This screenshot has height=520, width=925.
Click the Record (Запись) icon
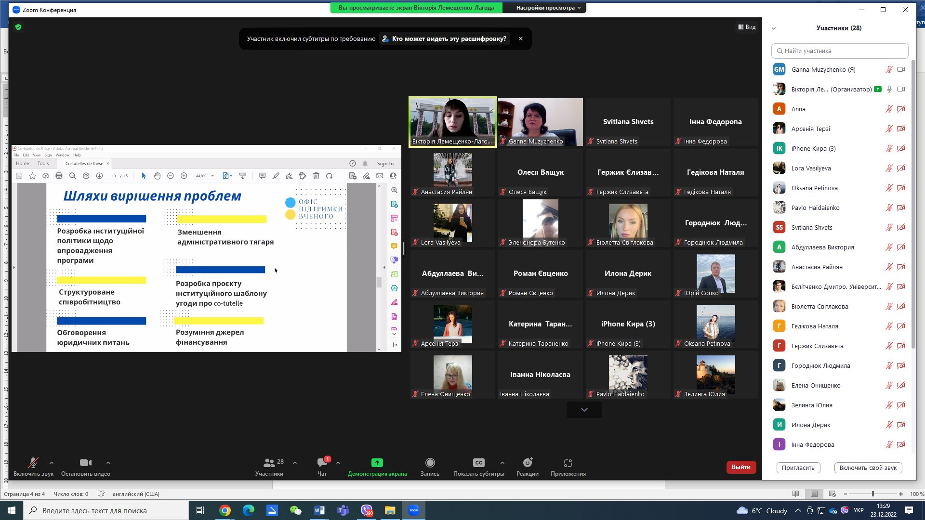[x=430, y=463]
